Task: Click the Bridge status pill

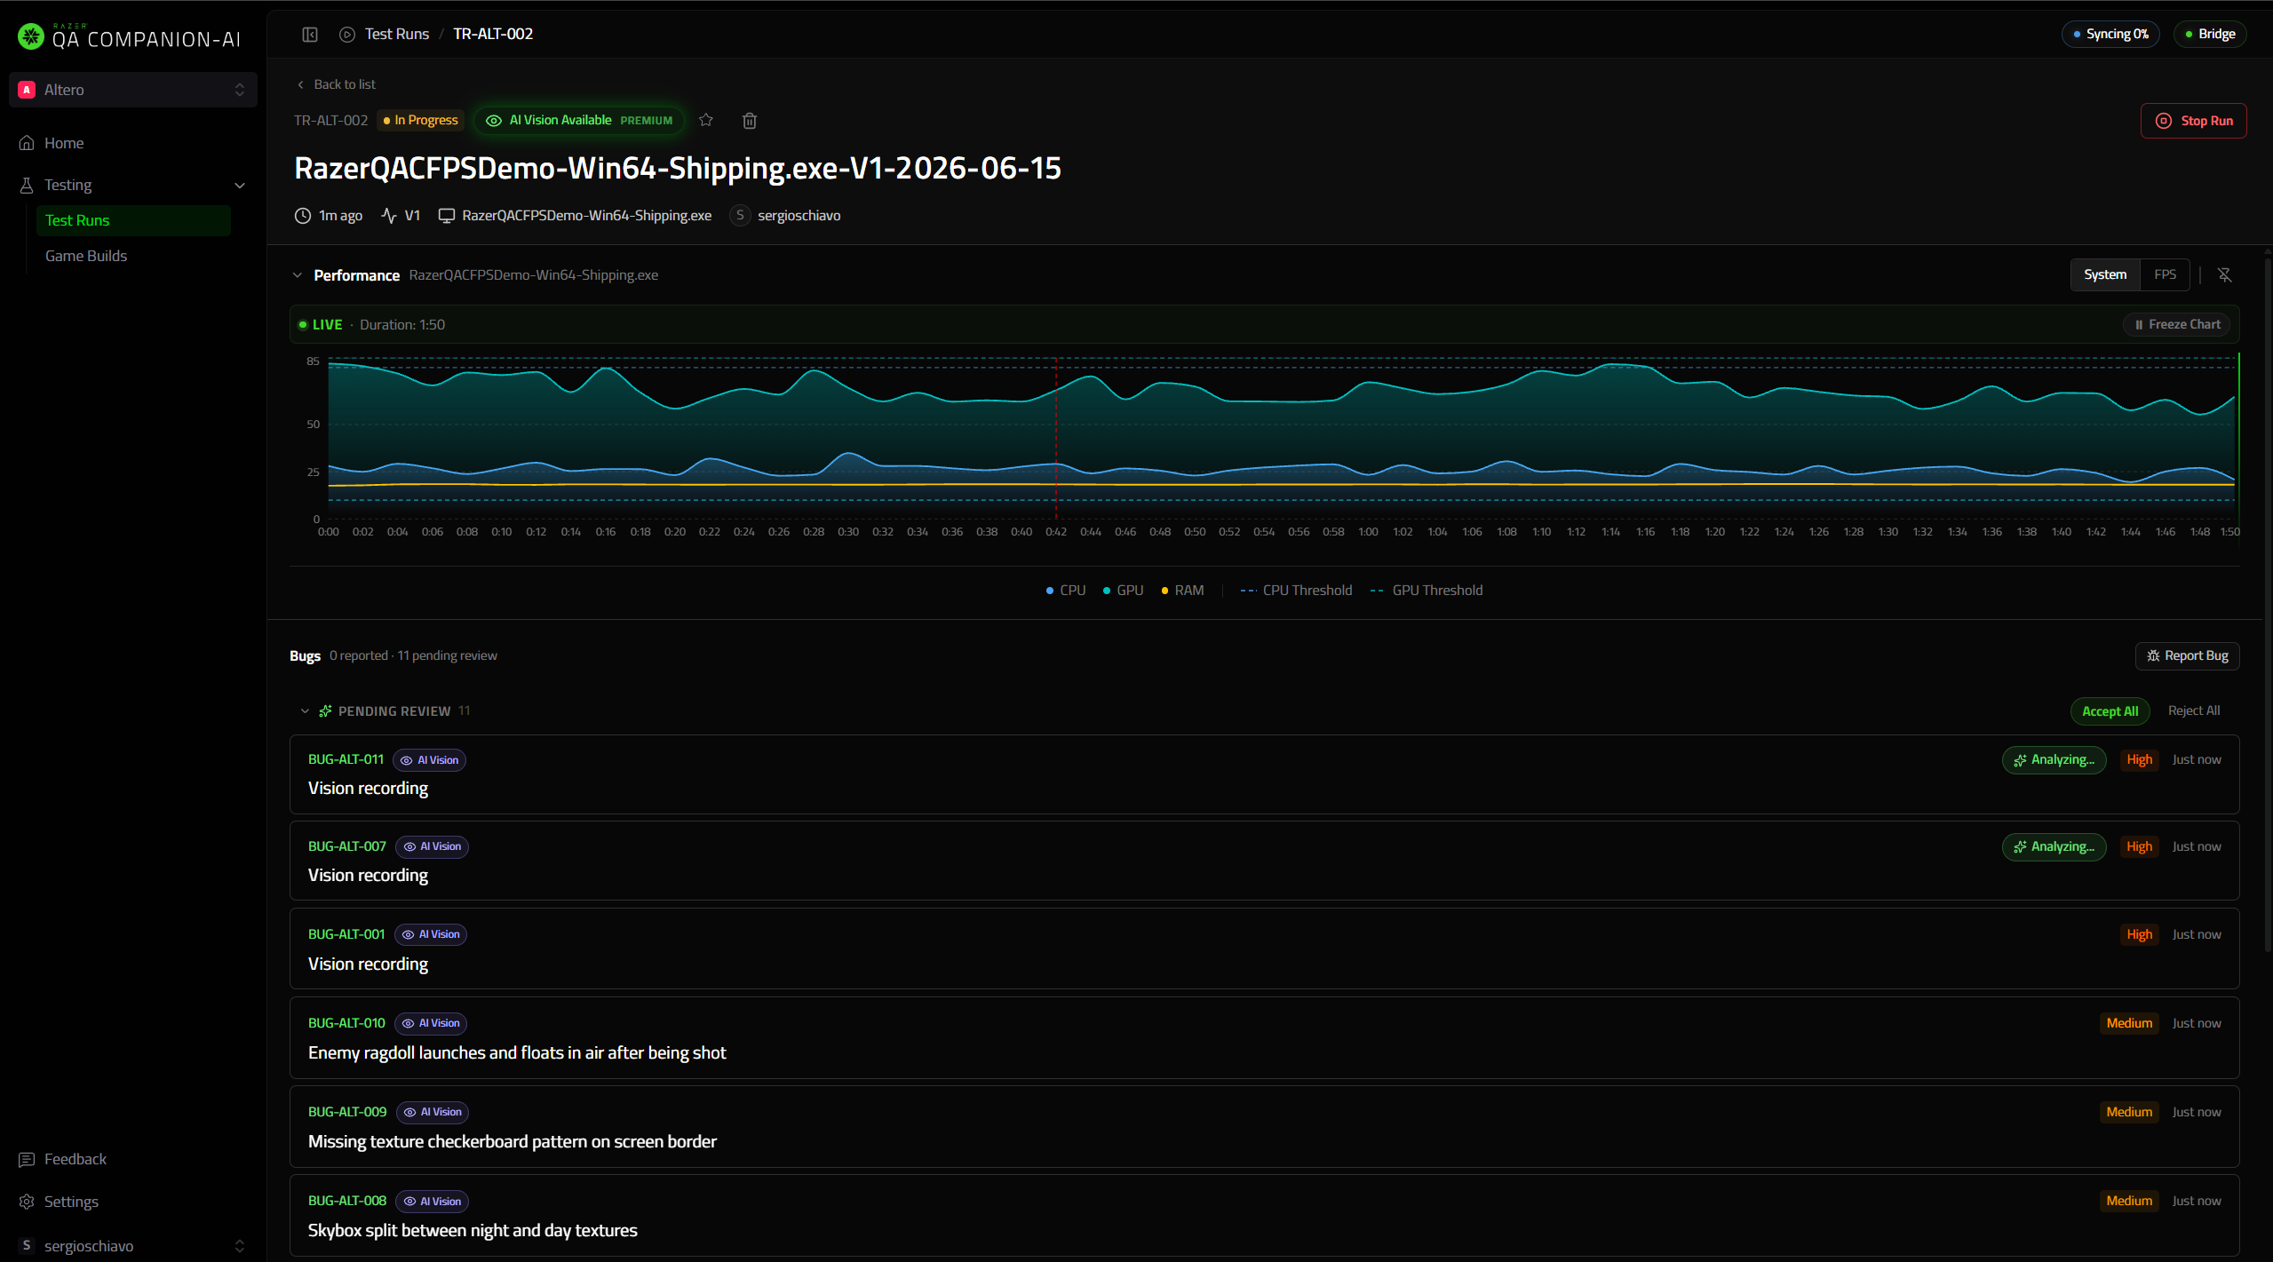Action: [2210, 34]
